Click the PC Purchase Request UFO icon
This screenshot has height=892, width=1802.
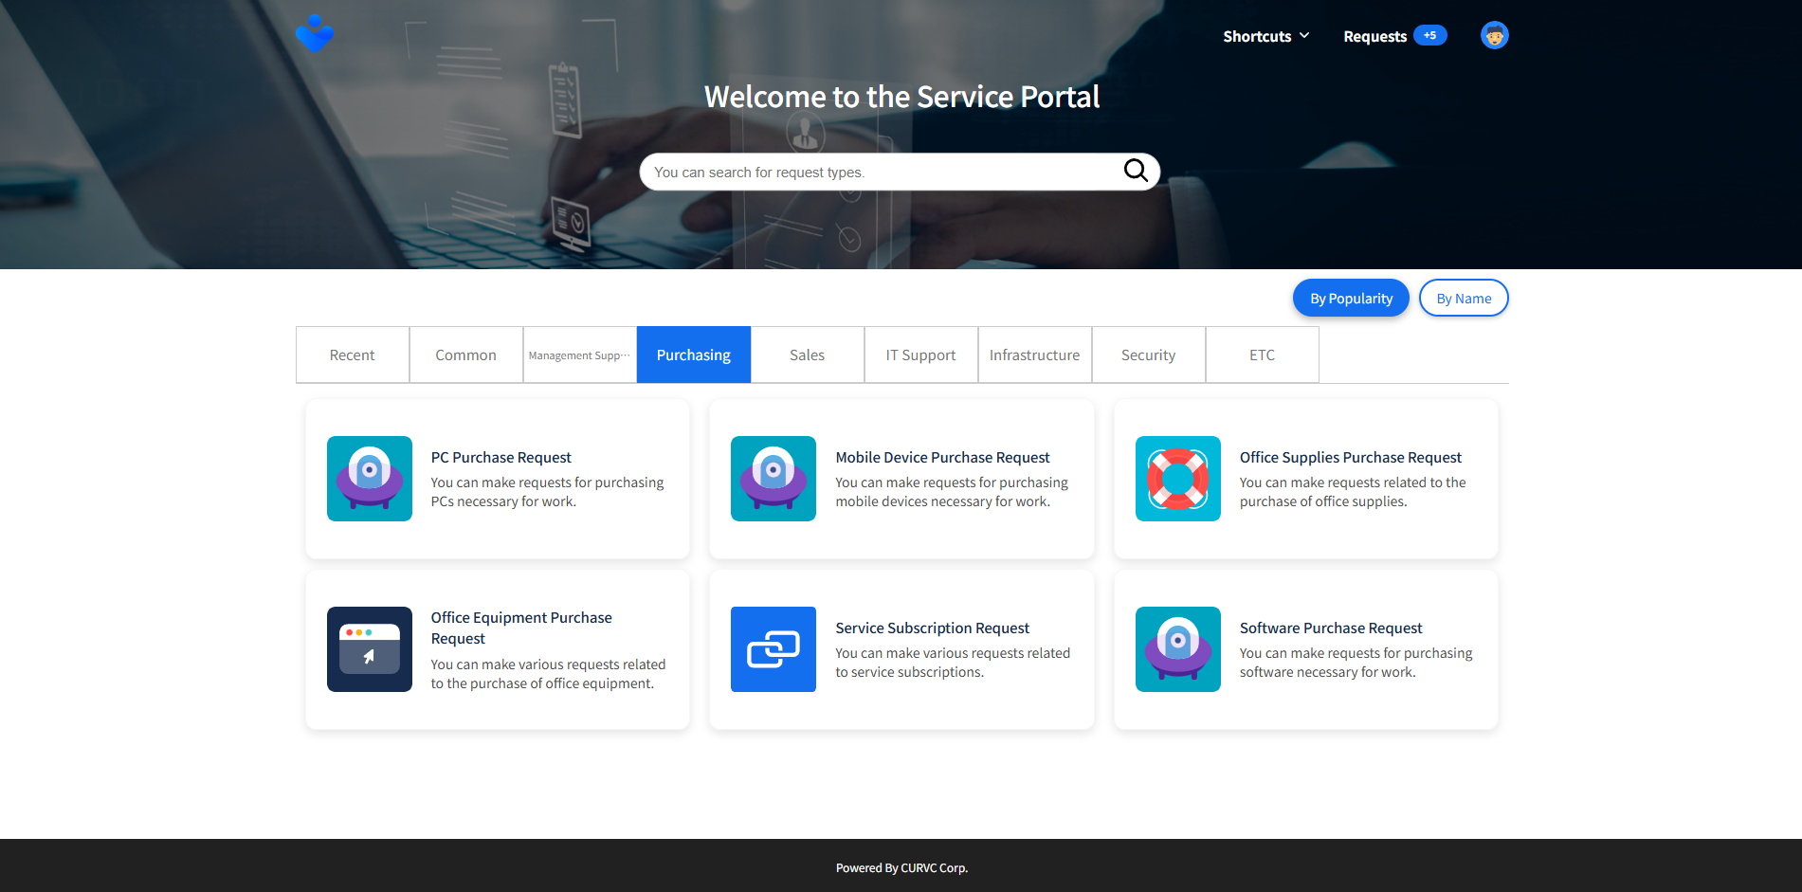(x=370, y=479)
